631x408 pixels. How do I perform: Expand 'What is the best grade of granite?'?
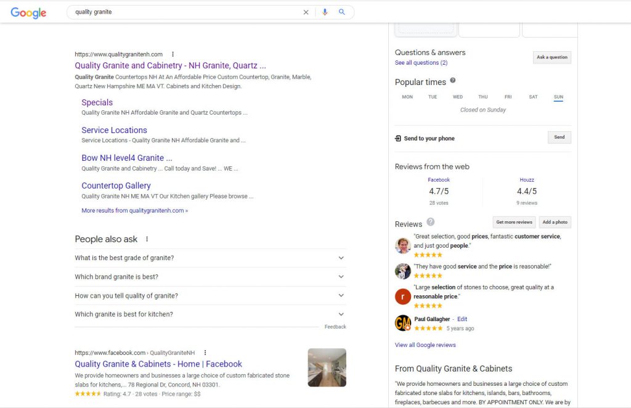[x=210, y=258]
